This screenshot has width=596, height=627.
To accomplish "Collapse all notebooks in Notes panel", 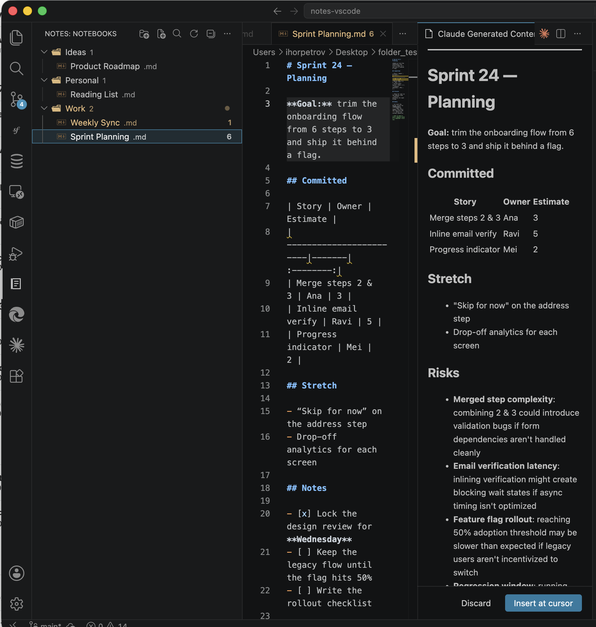I will [211, 34].
